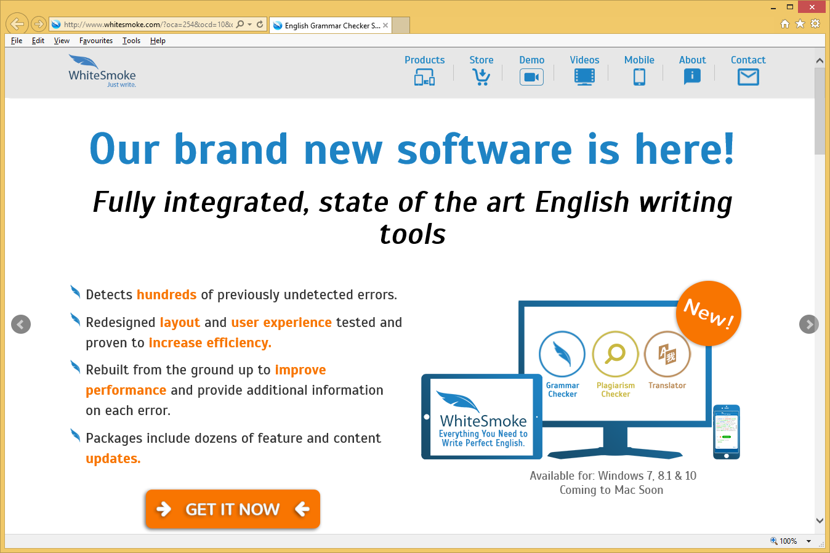830x553 pixels.
Task: Open the Tools menu
Action: point(131,41)
